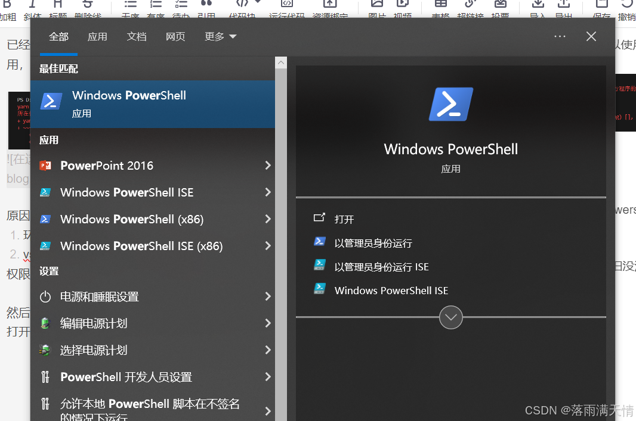
Task: Select the 全部 search tab
Action: pos(58,37)
